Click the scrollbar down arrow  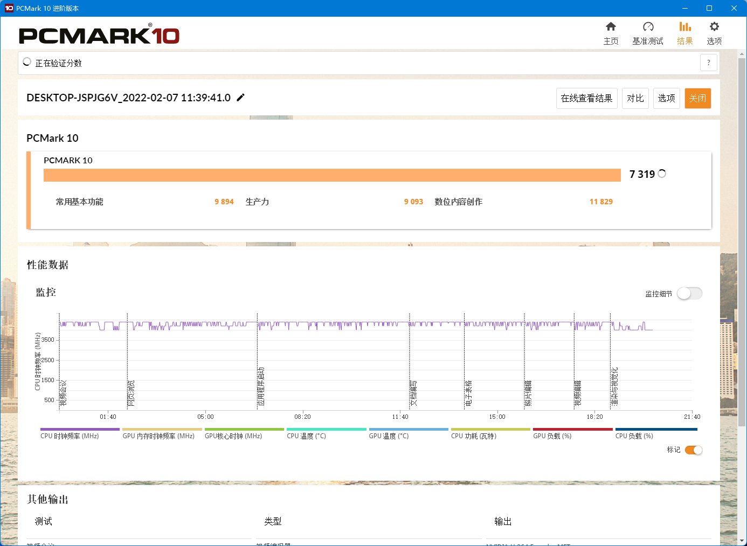pos(742,540)
